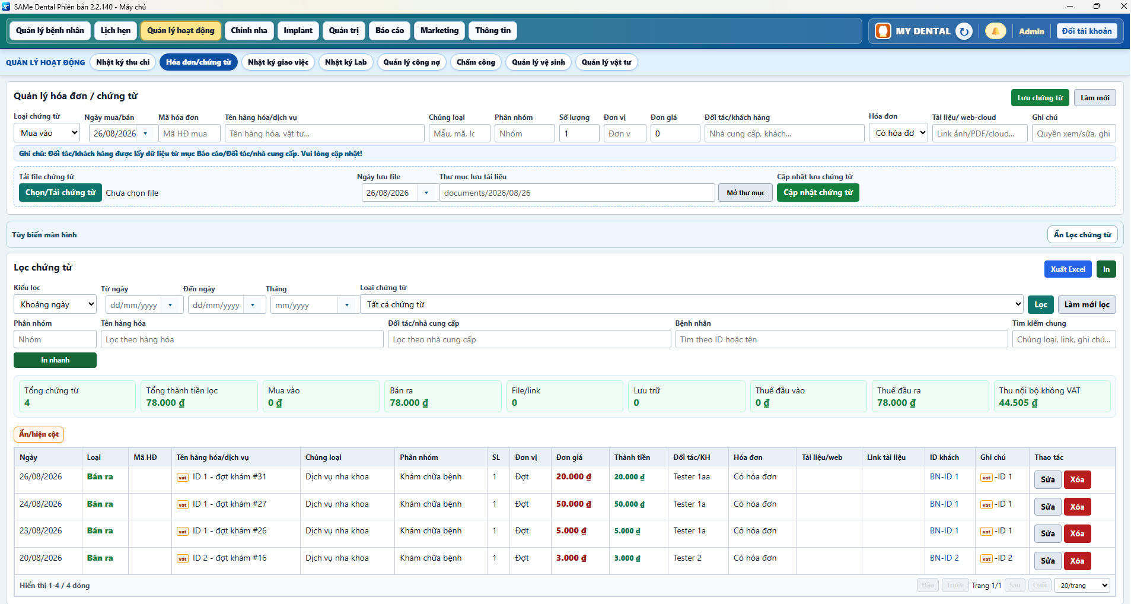Screen dimensions: 1131x604
Task: Open Nhật ký thu chi sub-tab
Action: (123, 62)
